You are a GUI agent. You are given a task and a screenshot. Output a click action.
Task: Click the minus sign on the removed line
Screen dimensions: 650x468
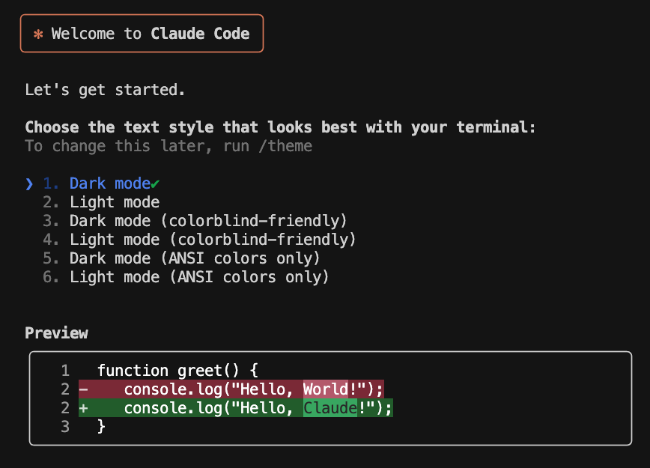[x=83, y=389]
